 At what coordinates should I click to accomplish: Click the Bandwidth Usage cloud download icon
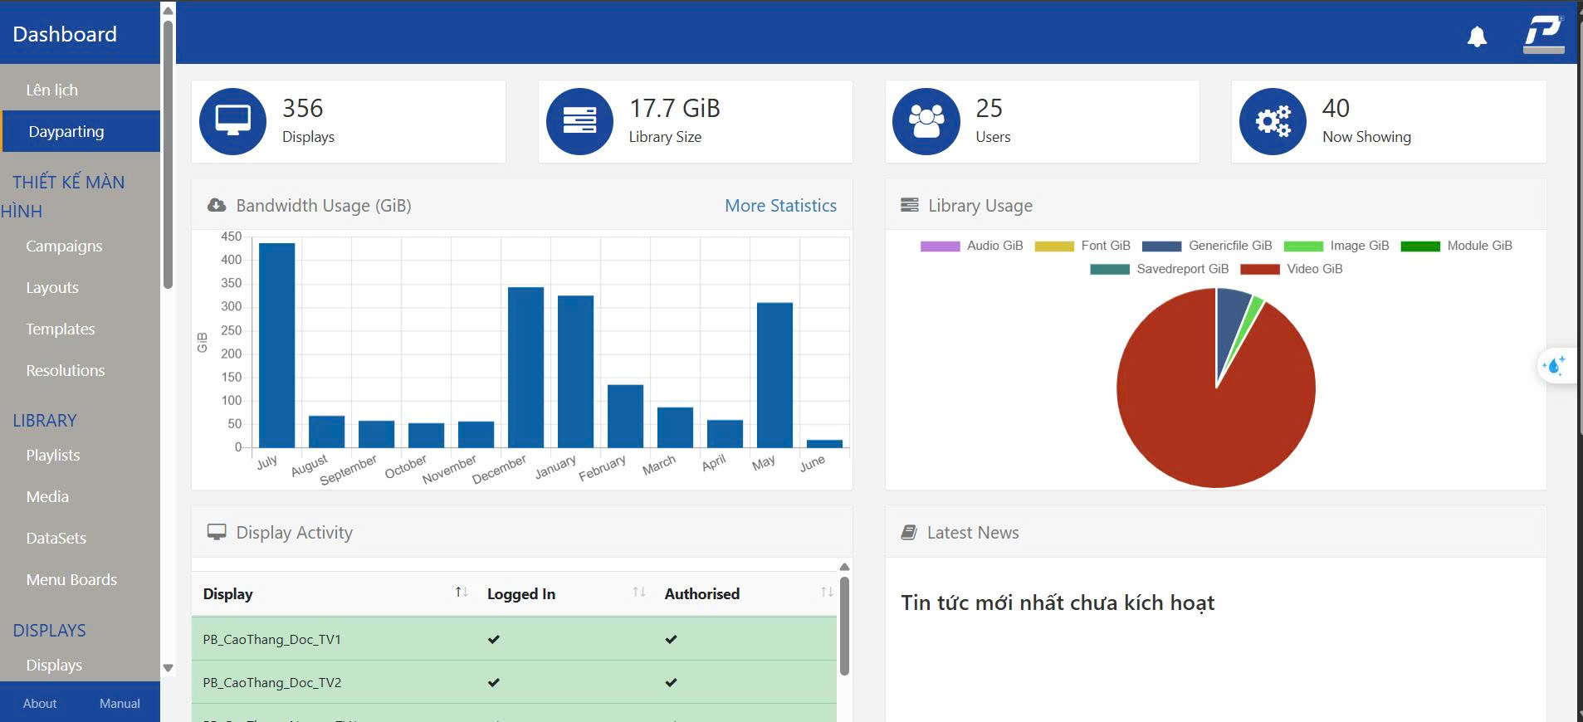coord(216,205)
